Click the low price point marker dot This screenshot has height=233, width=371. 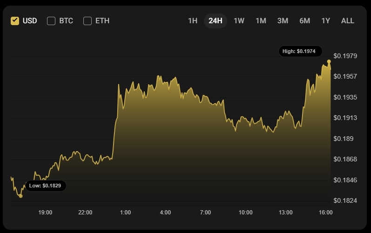[x=20, y=196]
